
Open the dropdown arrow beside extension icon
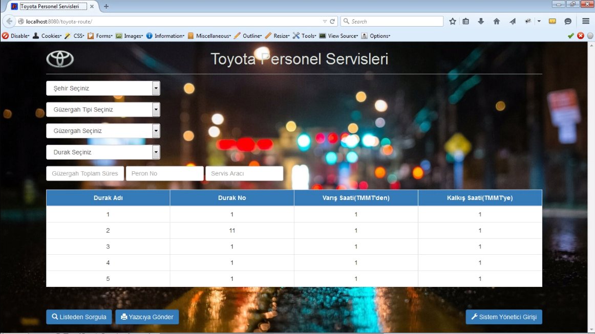coord(539,21)
